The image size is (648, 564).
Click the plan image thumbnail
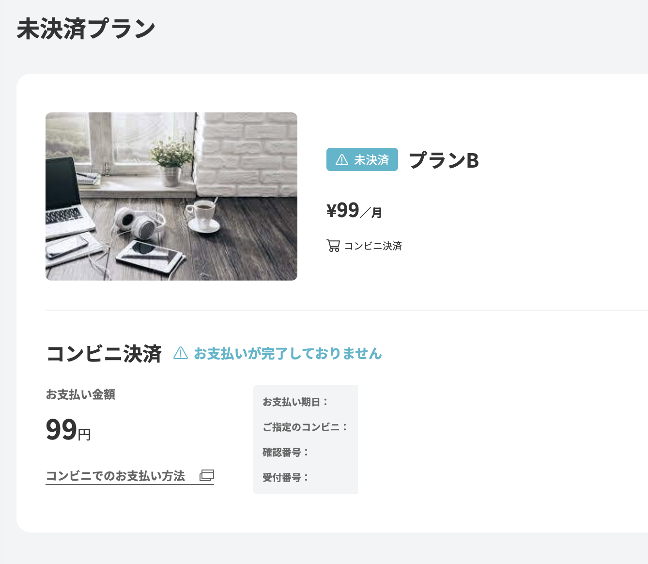point(171,196)
